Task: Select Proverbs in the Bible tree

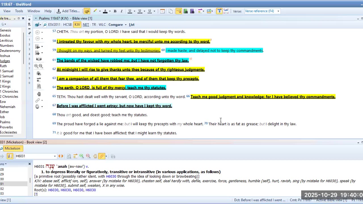Action: (6, 127)
